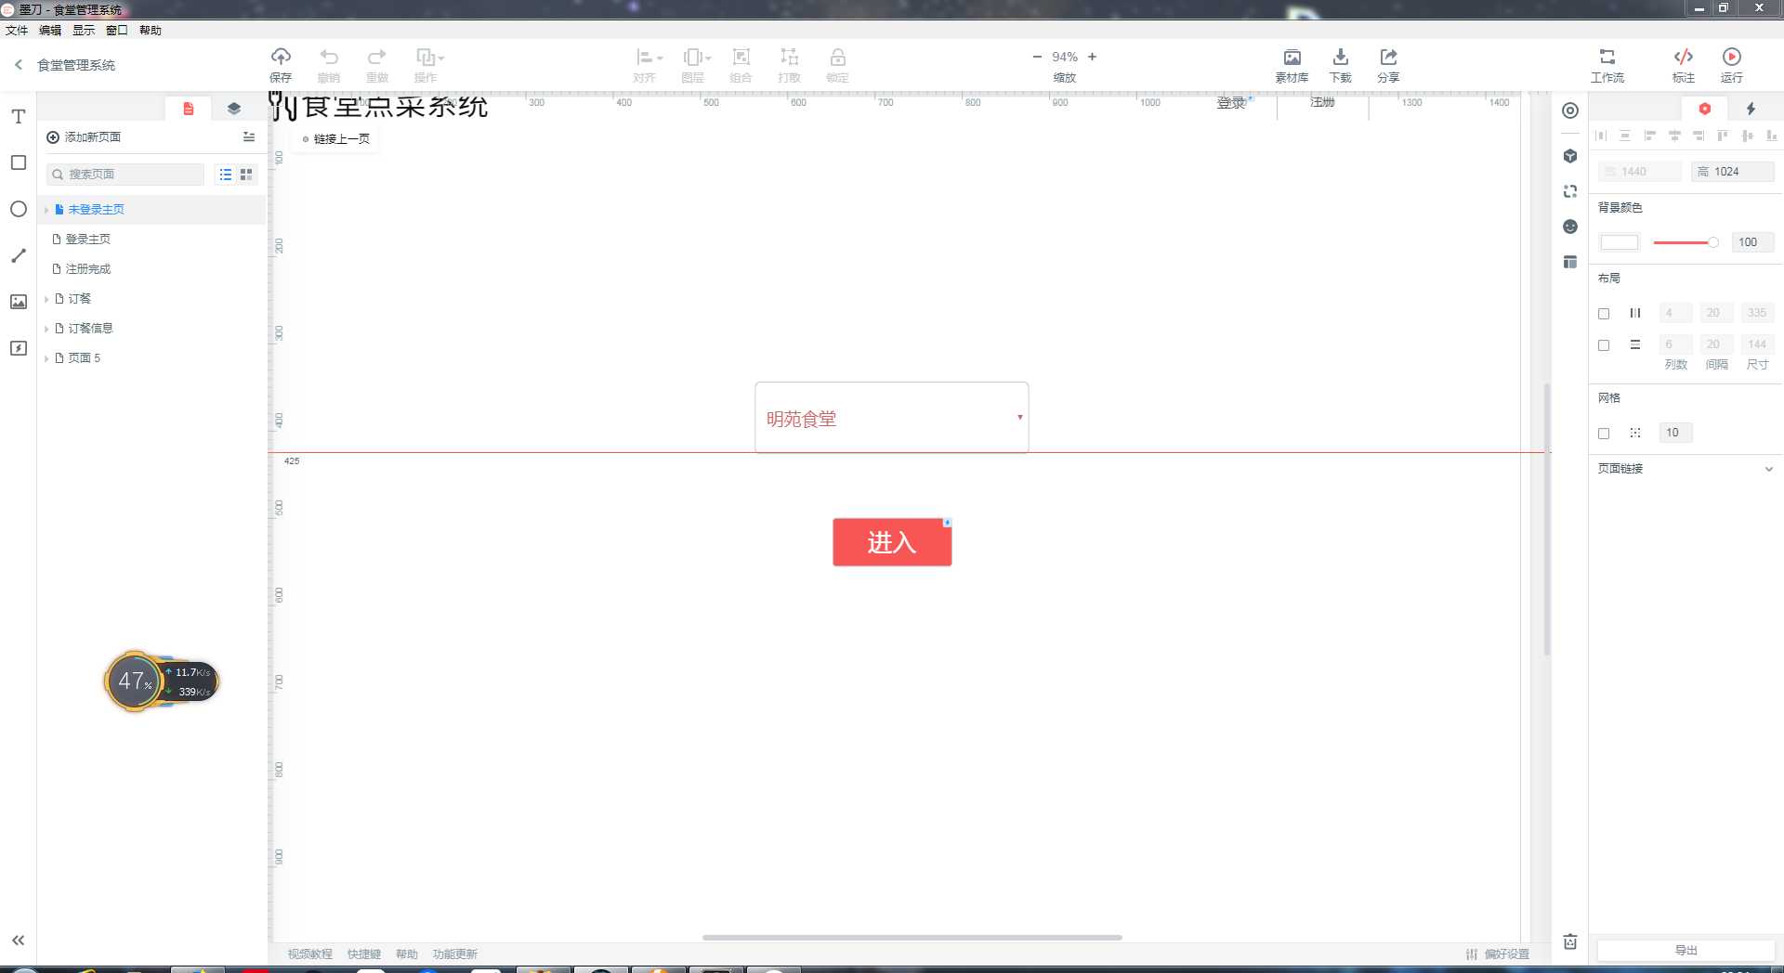Collapse the left sidebar with double chevron

click(x=18, y=940)
